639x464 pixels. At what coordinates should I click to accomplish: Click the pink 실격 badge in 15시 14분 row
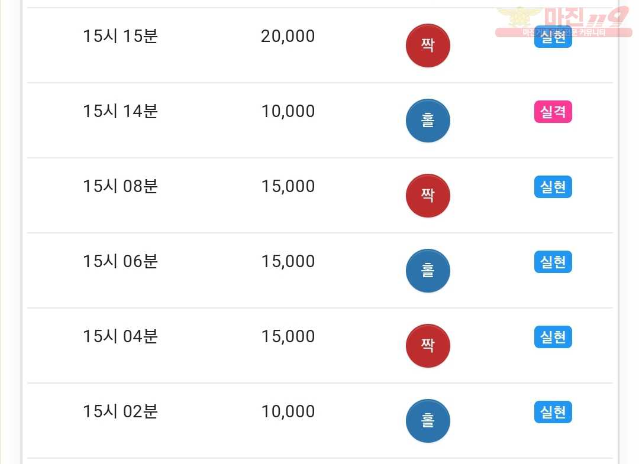[x=553, y=112]
